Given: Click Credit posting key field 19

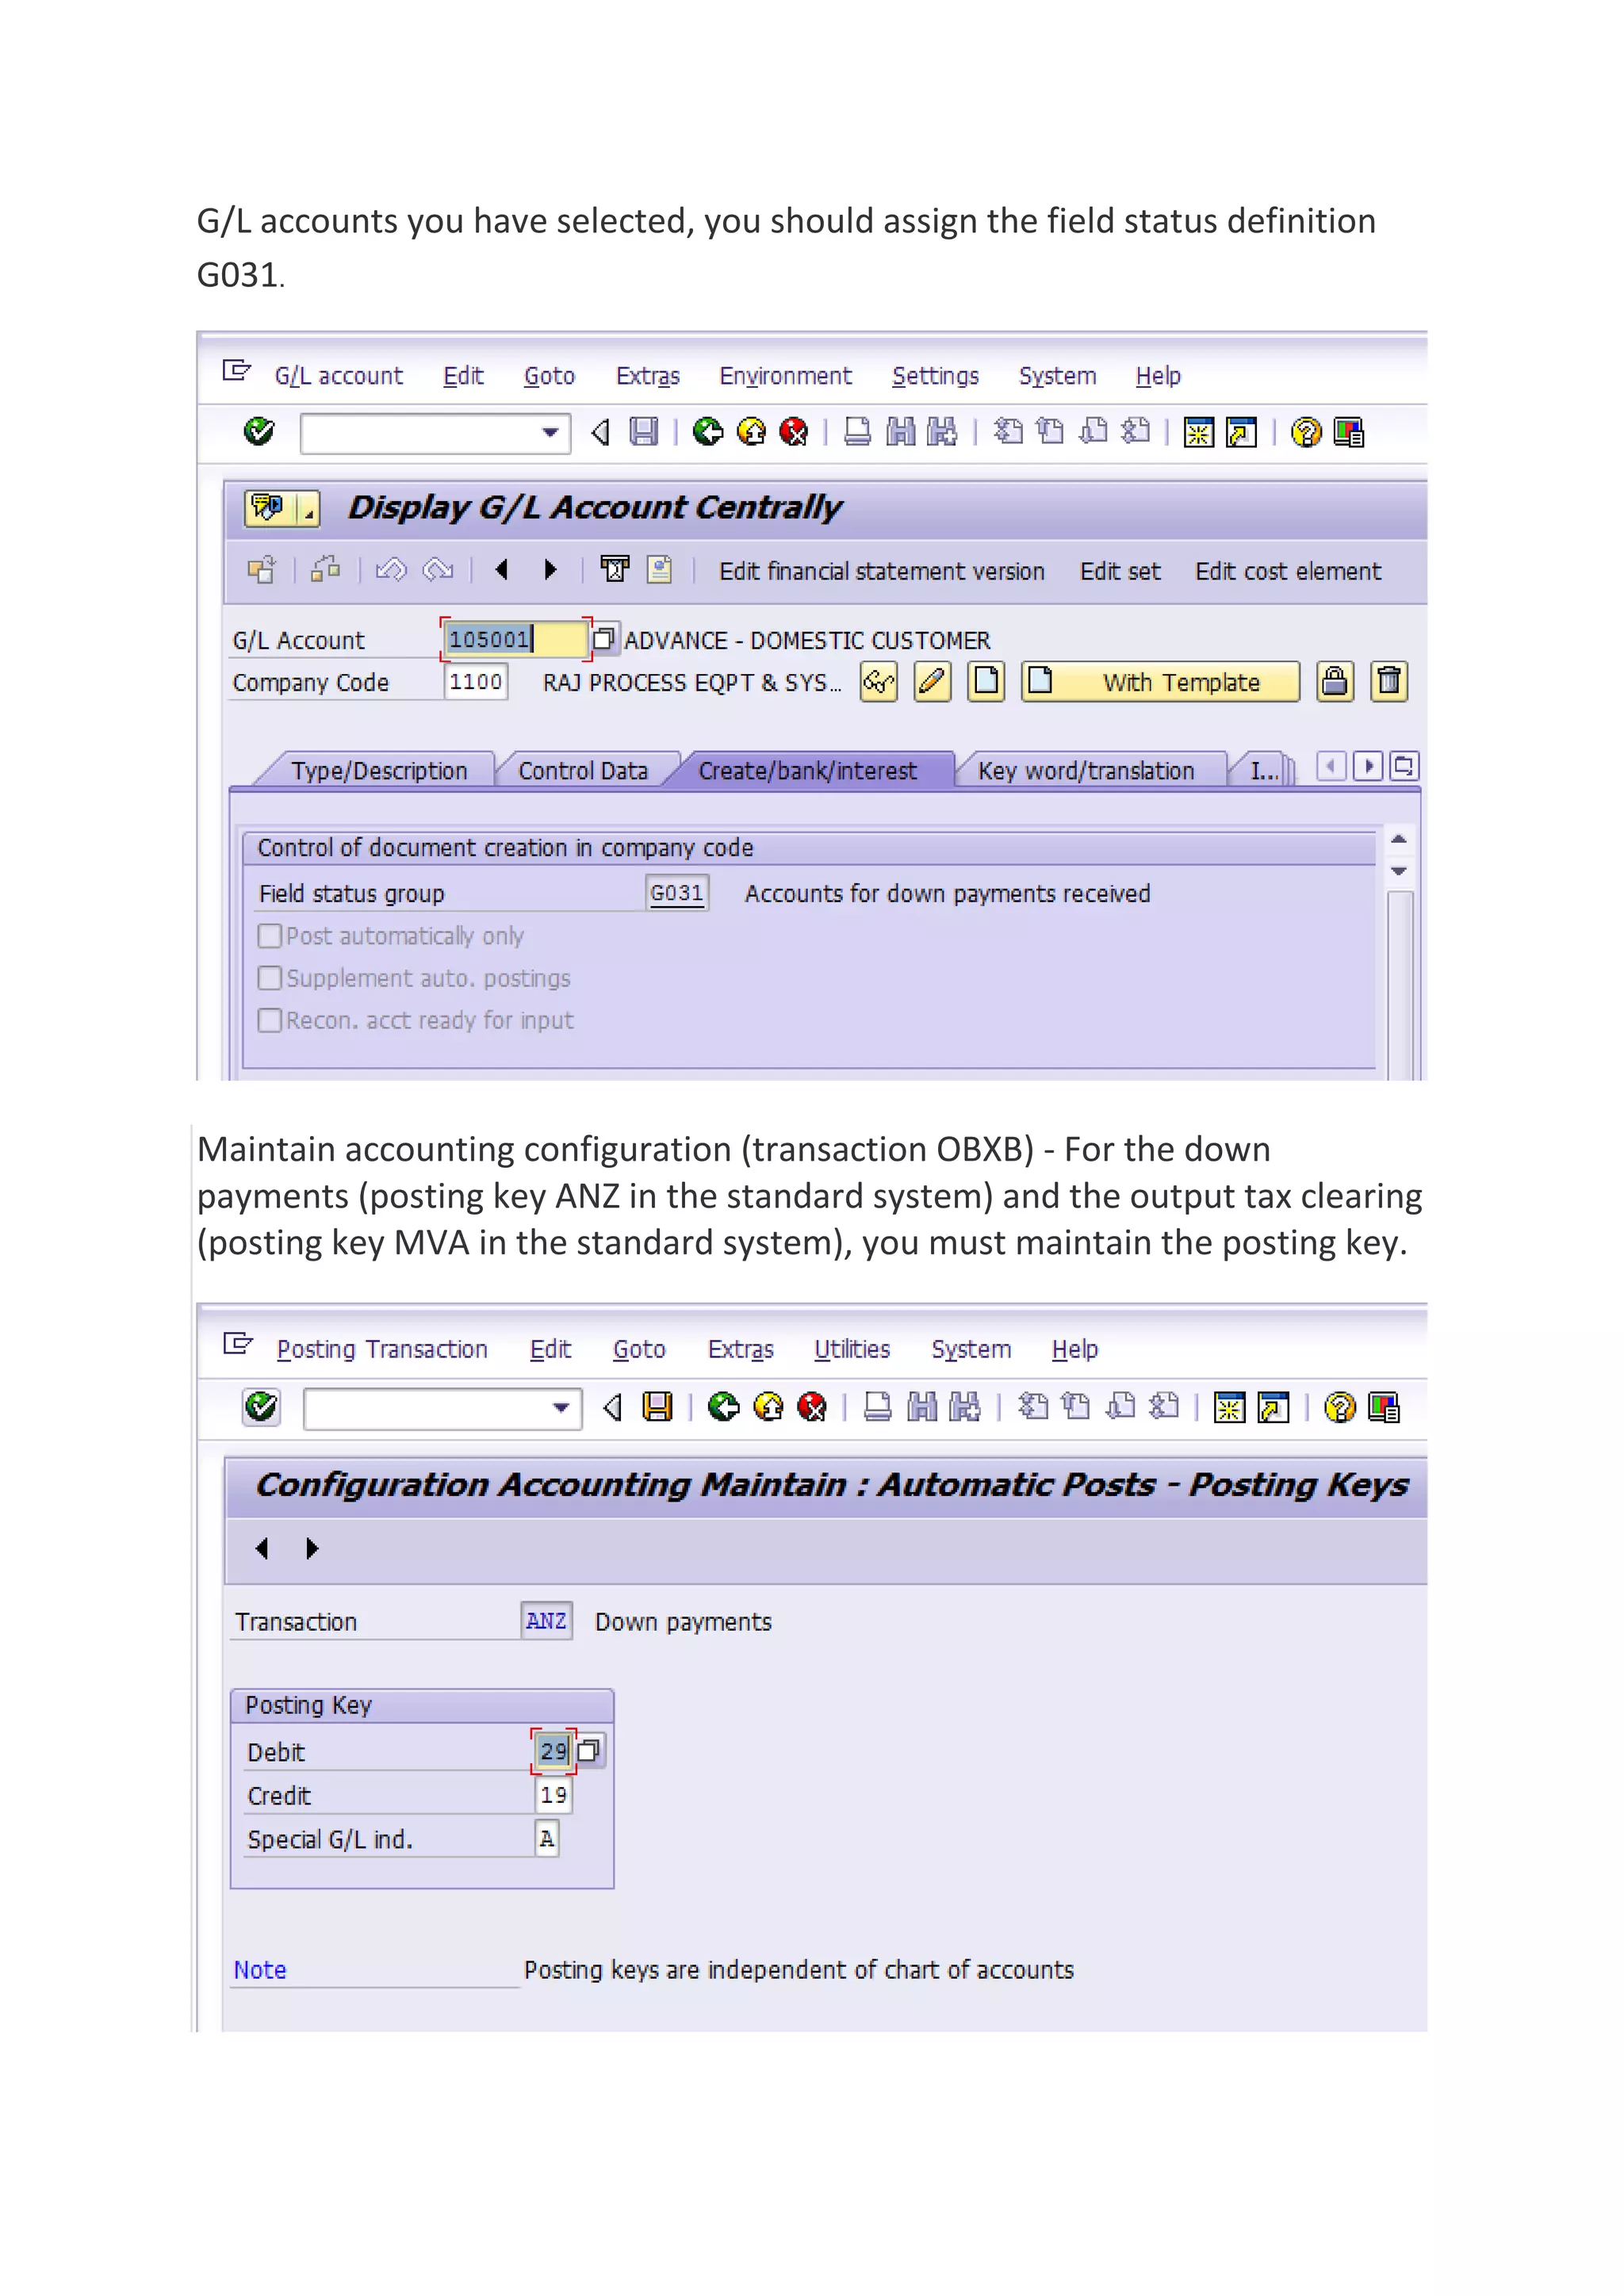Looking at the screenshot, I should coord(553,1796).
